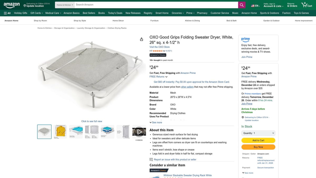This screenshot has width=316, height=178.
Task: Select the yellow sweater image thumbnail
Action: click(60, 131)
